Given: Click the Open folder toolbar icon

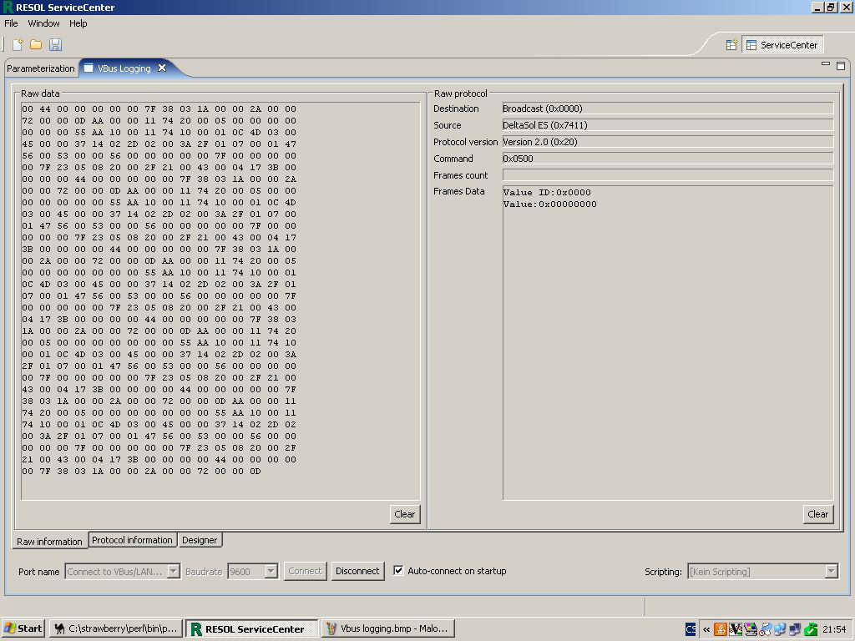Looking at the screenshot, I should [36, 44].
